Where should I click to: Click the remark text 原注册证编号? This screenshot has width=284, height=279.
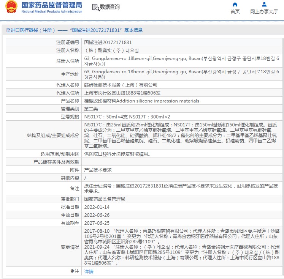pyautogui.click(x=181, y=189)
